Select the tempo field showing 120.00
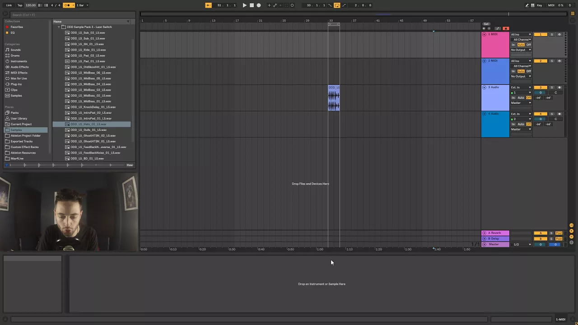Image resolution: width=578 pixels, height=325 pixels. 31,5
